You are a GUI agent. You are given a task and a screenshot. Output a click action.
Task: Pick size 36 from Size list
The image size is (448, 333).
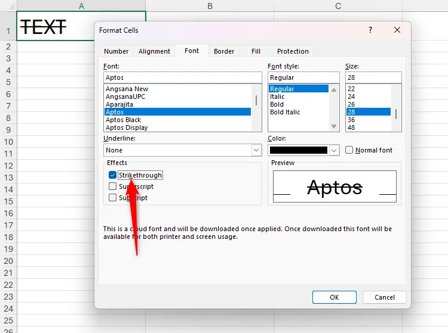[351, 120]
